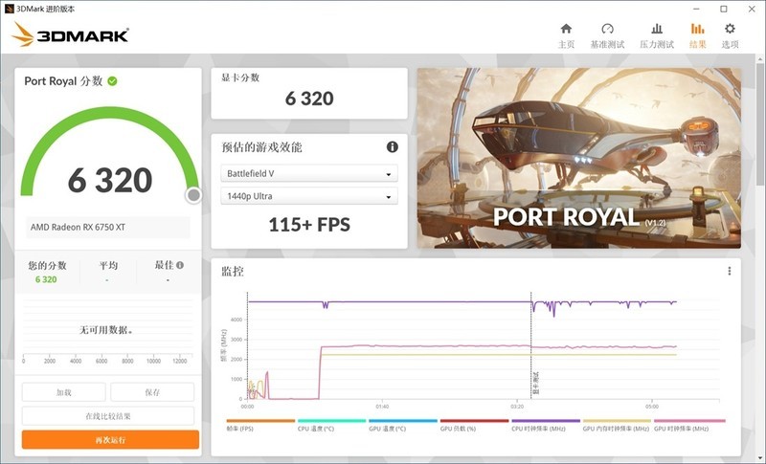
Task: Maximize the 3DMark window
Action: (x=724, y=9)
